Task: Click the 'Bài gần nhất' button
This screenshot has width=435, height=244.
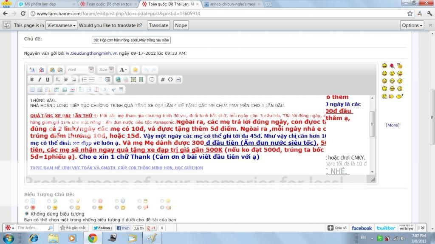Action: (73, 228)
